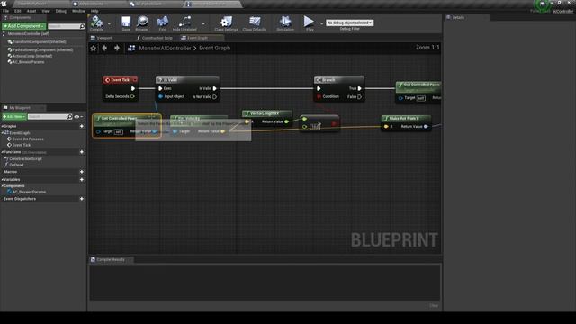Click VectorLengthXY node header
Screen dimensions: 576x324
[x=267, y=113]
